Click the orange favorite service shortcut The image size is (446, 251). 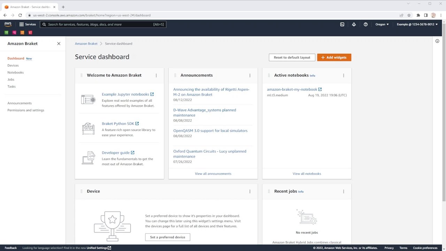(x=22, y=32)
